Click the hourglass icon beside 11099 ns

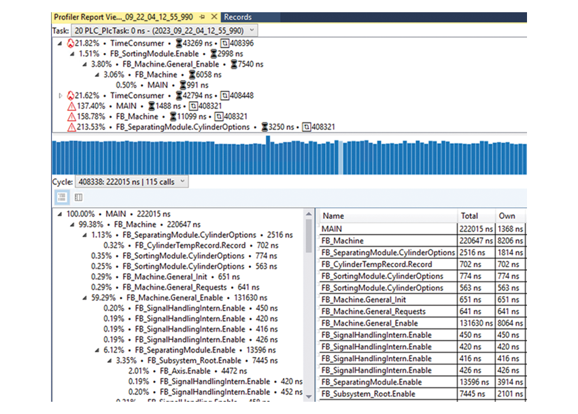[x=173, y=117]
